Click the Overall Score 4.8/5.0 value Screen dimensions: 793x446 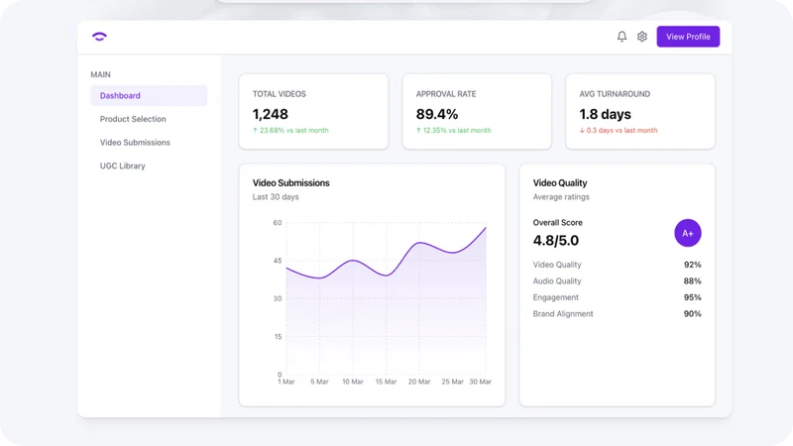[x=556, y=240]
